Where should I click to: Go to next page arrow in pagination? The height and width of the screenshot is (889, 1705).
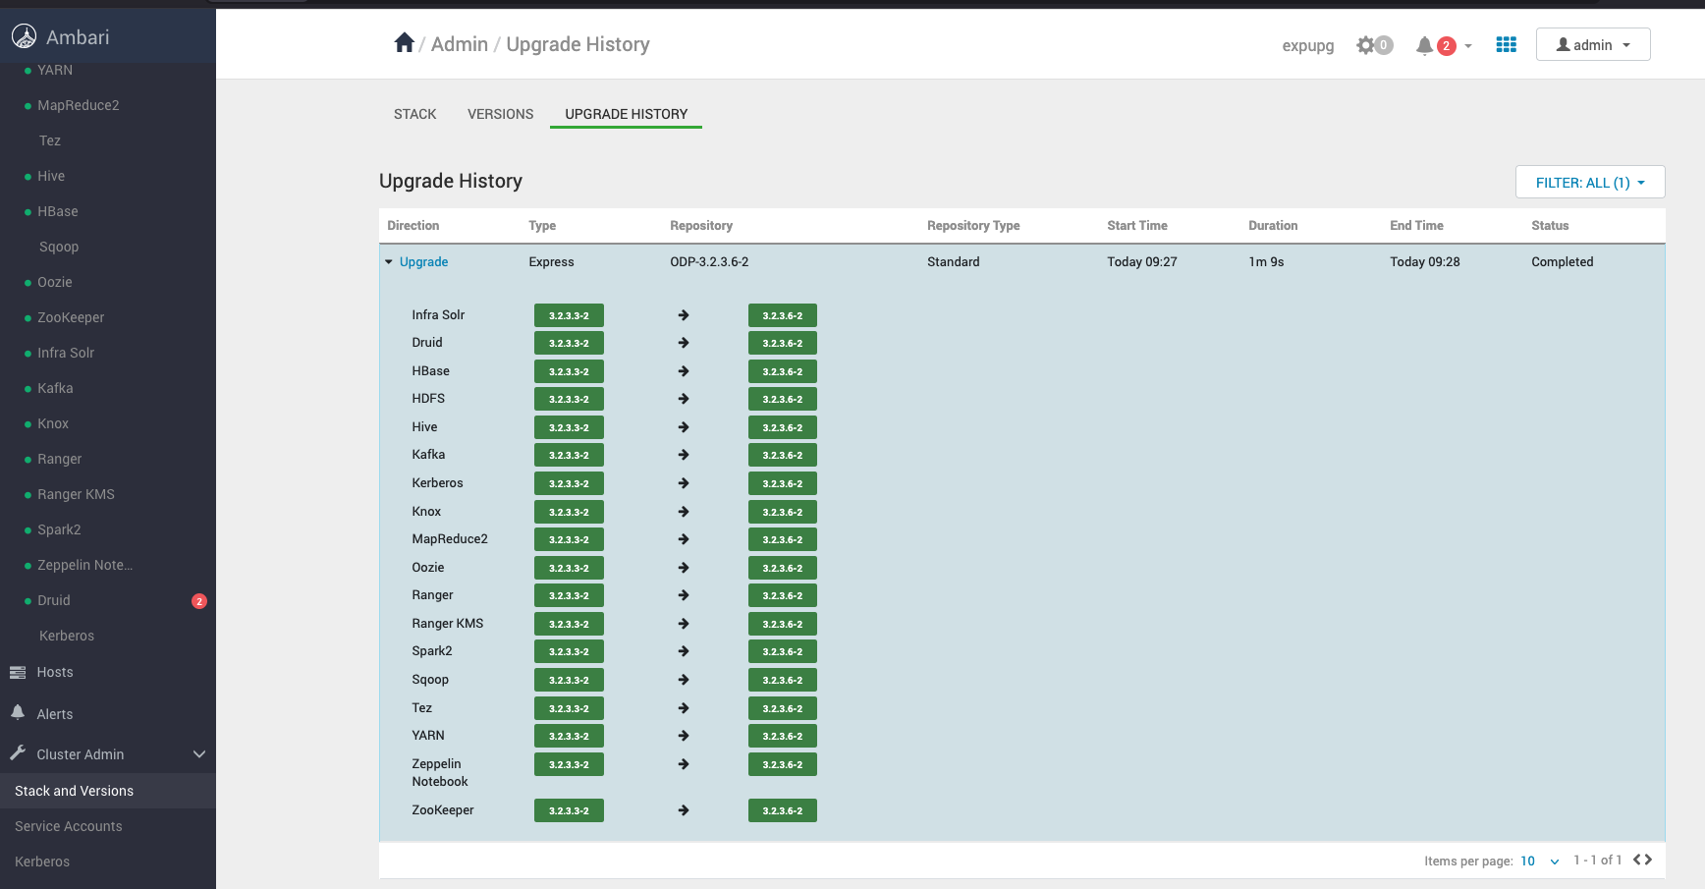(1648, 860)
